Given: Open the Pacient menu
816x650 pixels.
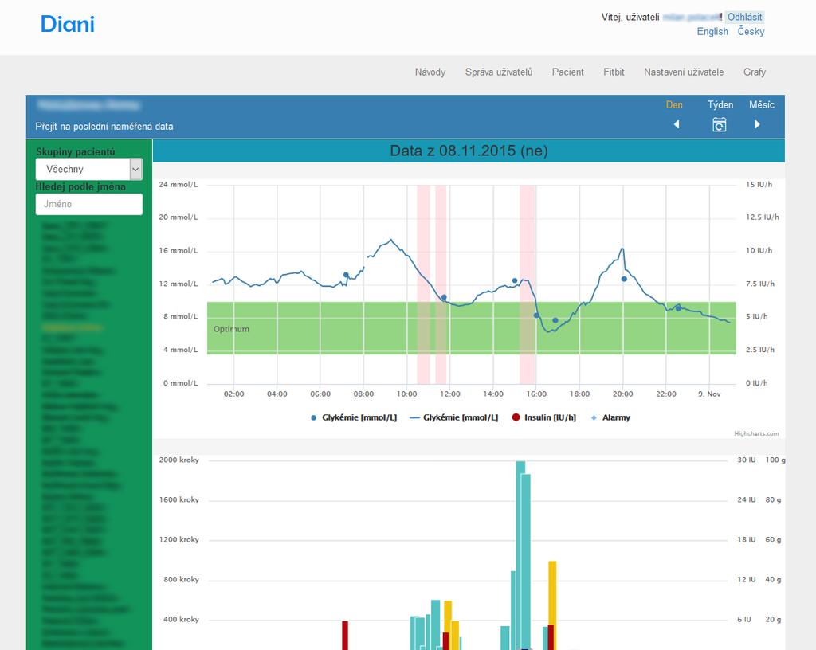Looking at the screenshot, I should coord(567,72).
